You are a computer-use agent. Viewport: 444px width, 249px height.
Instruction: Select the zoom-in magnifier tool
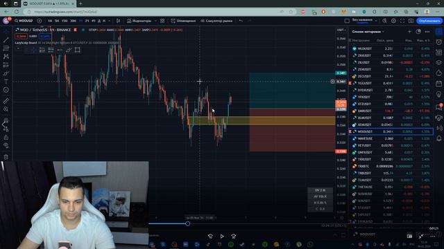point(6,109)
